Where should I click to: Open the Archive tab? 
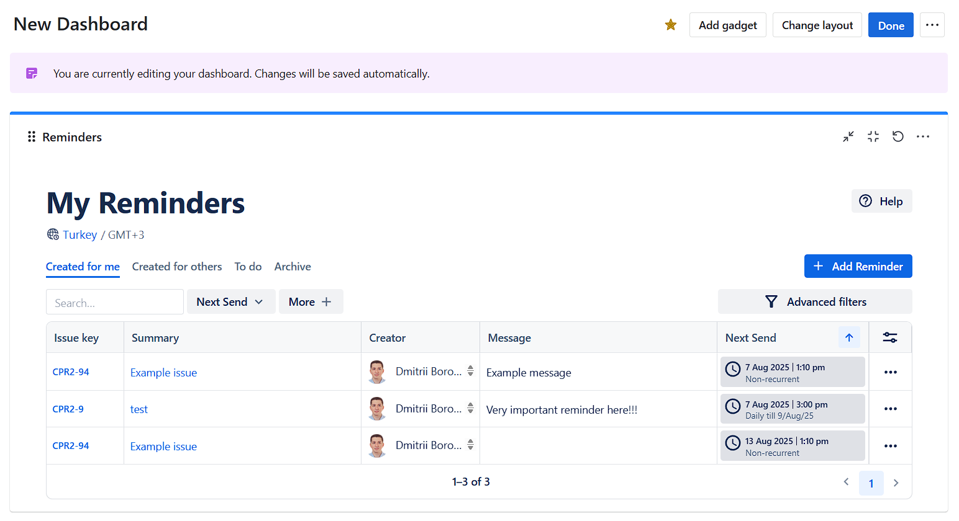pyautogui.click(x=293, y=267)
